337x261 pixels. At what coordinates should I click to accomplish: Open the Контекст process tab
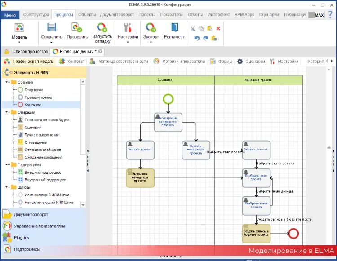[72, 62]
